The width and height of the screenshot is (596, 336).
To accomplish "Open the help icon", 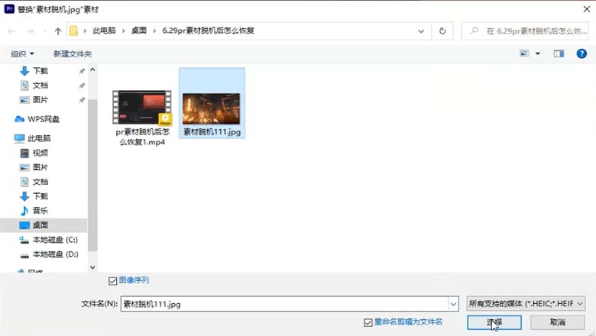I will pos(581,53).
